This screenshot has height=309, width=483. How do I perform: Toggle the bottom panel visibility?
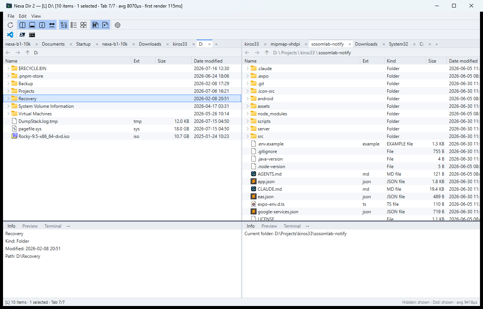pos(32,25)
